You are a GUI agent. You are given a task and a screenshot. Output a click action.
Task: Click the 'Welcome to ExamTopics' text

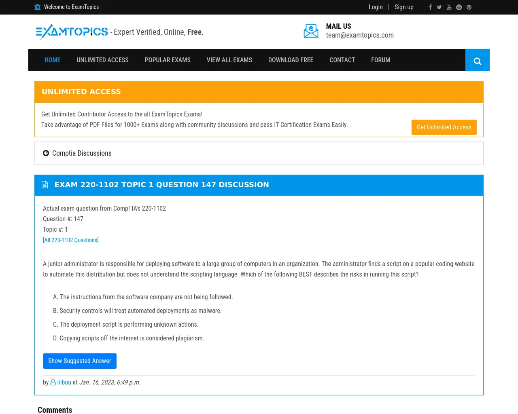(x=71, y=7)
